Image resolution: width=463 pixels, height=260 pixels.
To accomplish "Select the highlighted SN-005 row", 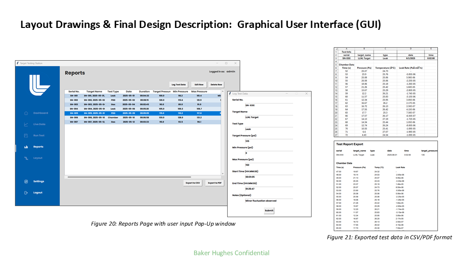I will 143,113.
